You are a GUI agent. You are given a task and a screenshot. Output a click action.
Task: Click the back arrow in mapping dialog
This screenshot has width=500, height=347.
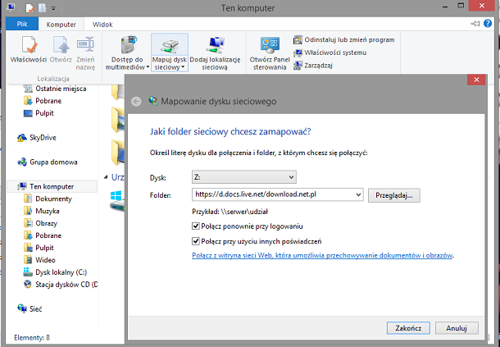(137, 102)
